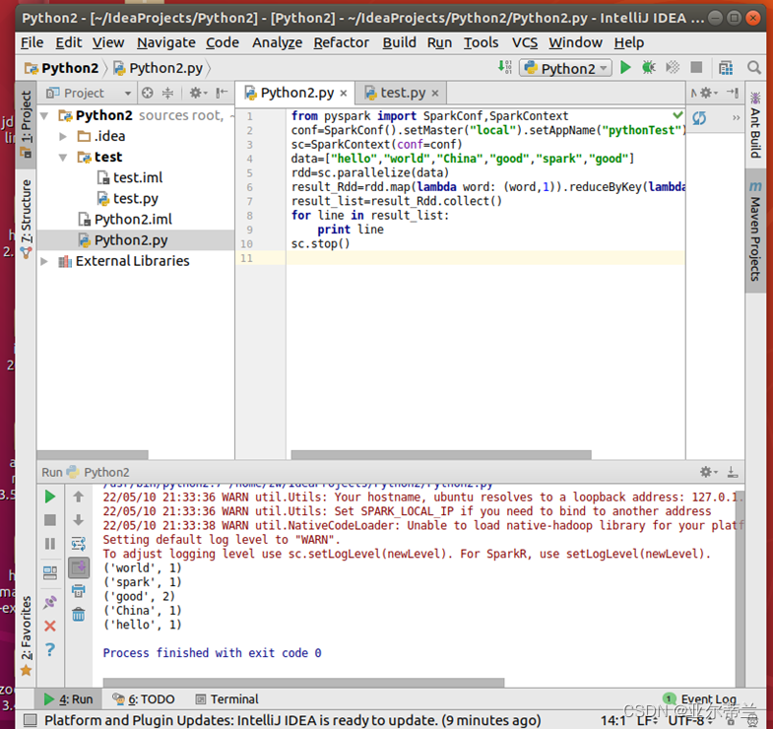
Task: Click the 4: Run bottom tab
Action: pyautogui.click(x=68, y=699)
